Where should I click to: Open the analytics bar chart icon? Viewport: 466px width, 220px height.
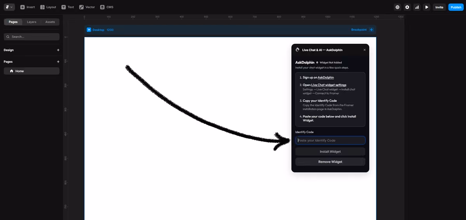tap(417, 7)
